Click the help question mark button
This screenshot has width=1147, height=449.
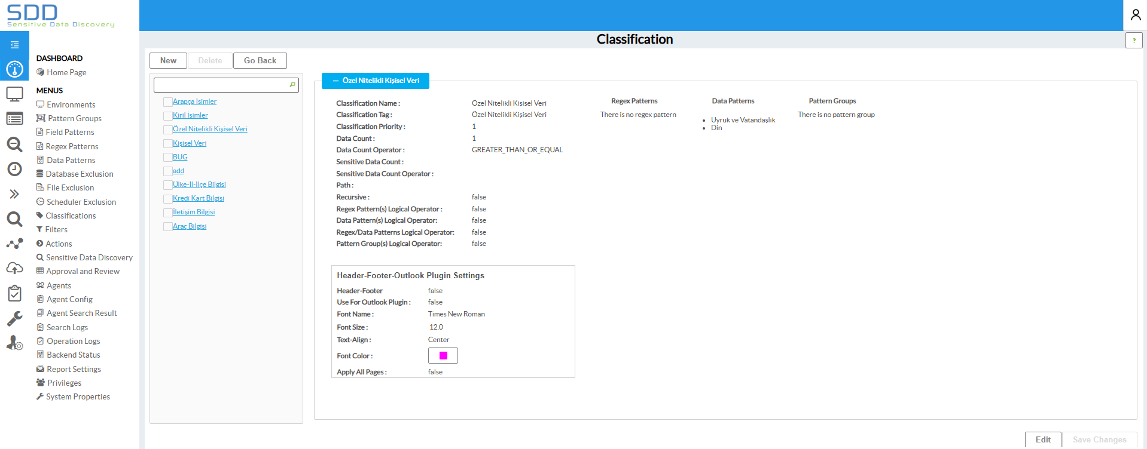click(1134, 41)
